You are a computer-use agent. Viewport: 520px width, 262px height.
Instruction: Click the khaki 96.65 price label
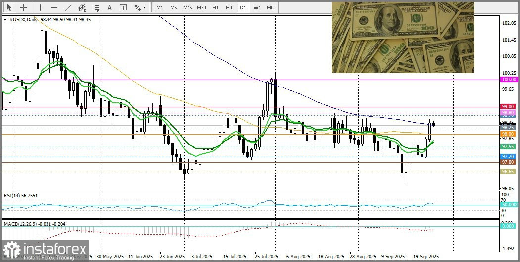click(x=509, y=171)
